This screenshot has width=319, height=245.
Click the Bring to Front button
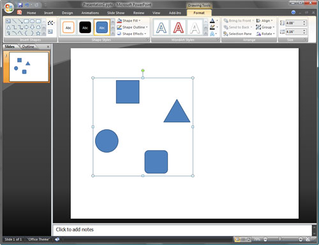tap(239, 20)
